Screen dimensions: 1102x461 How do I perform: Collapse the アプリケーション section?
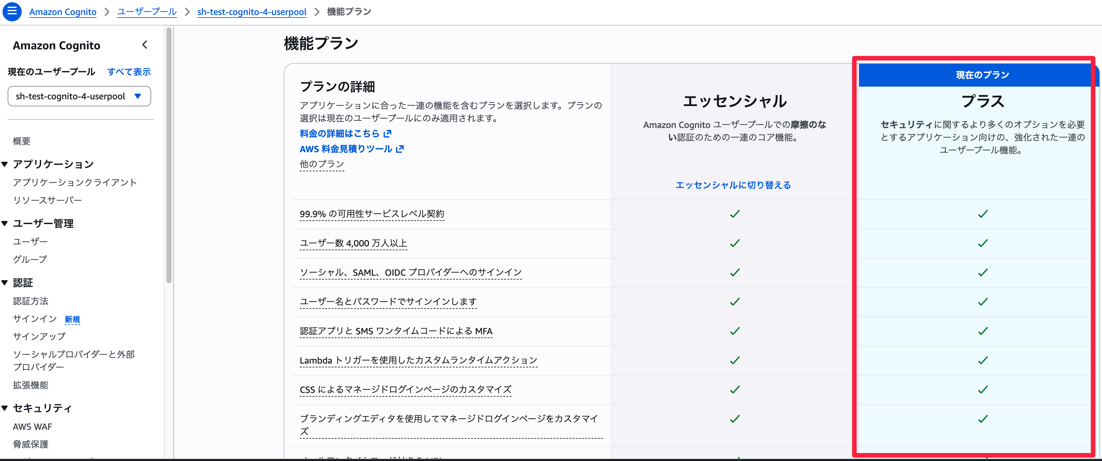pos(5,164)
